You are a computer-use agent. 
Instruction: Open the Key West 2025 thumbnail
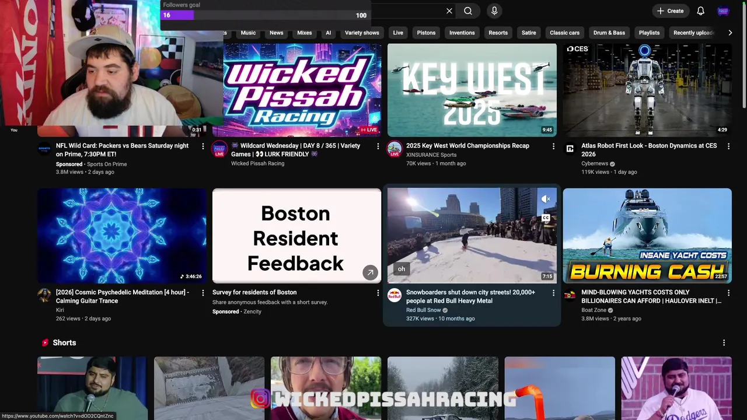[x=472, y=90]
